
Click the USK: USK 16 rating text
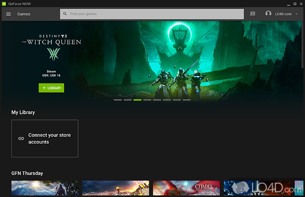[x=51, y=76]
